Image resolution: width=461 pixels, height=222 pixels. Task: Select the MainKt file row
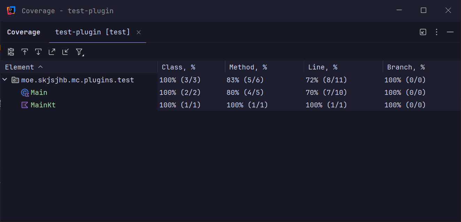pos(43,105)
